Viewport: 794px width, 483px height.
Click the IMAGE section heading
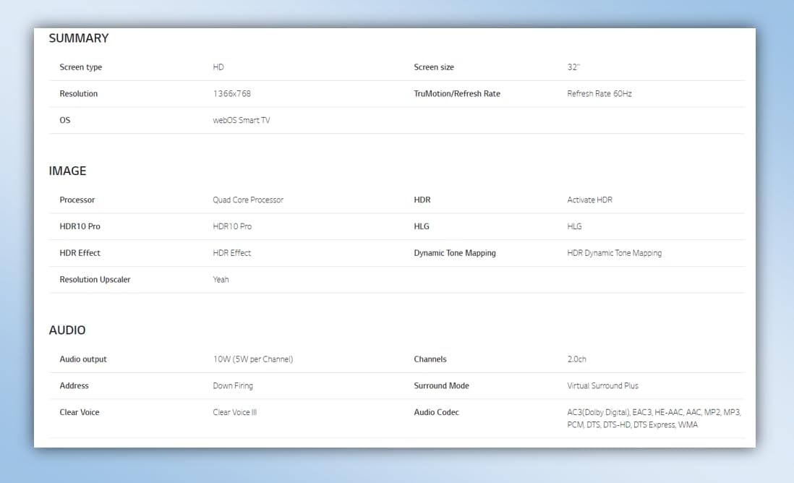coord(67,171)
